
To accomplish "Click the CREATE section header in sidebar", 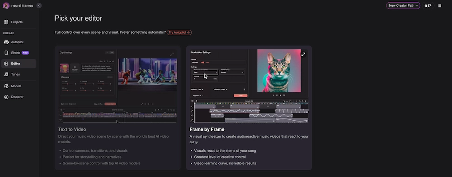I will tap(9, 33).
